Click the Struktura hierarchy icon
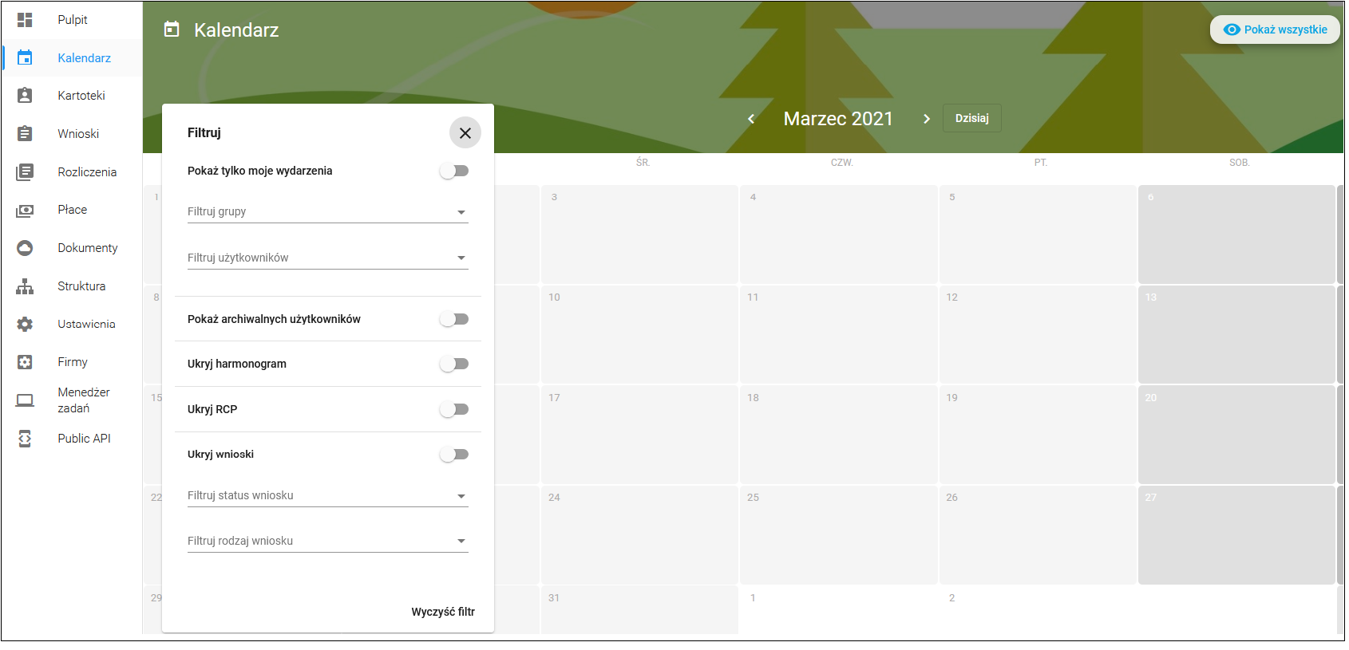This screenshot has height=650, width=1349. pyautogui.click(x=25, y=286)
